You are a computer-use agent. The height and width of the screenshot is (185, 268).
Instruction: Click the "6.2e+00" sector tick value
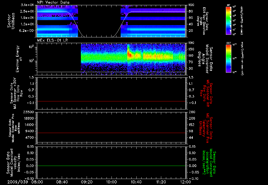pyautogui.click(x=27, y=31)
